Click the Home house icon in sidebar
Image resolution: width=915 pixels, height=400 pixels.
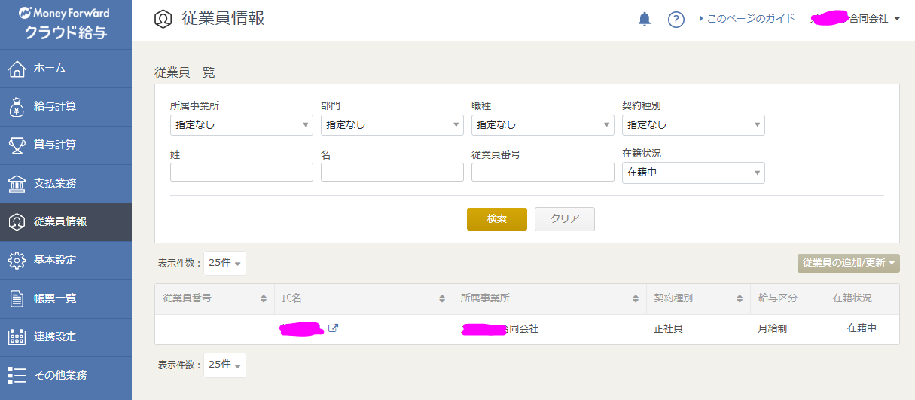tap(17, 69)
